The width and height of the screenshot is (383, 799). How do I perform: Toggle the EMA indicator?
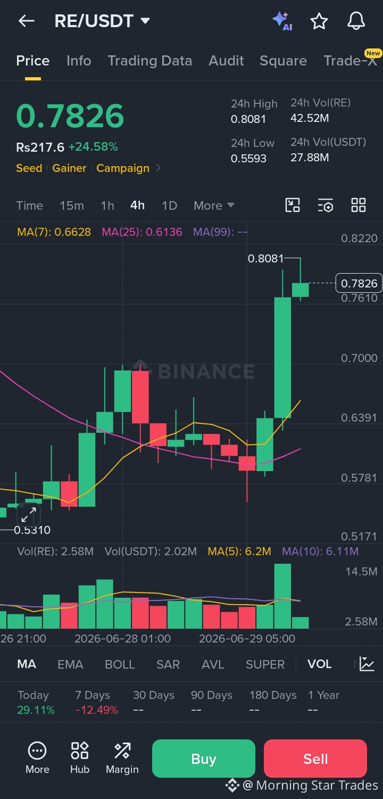click(70, 664)
